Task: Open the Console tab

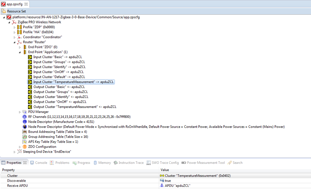Action: point(39,163)
